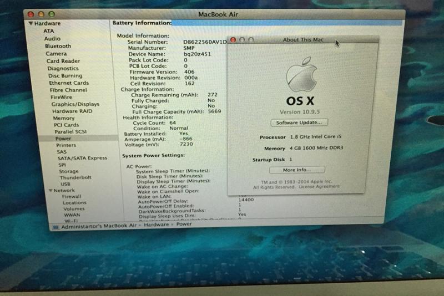Click the Charge Remaining value 272
Screen dimensions: 444x296
point(213,95)
